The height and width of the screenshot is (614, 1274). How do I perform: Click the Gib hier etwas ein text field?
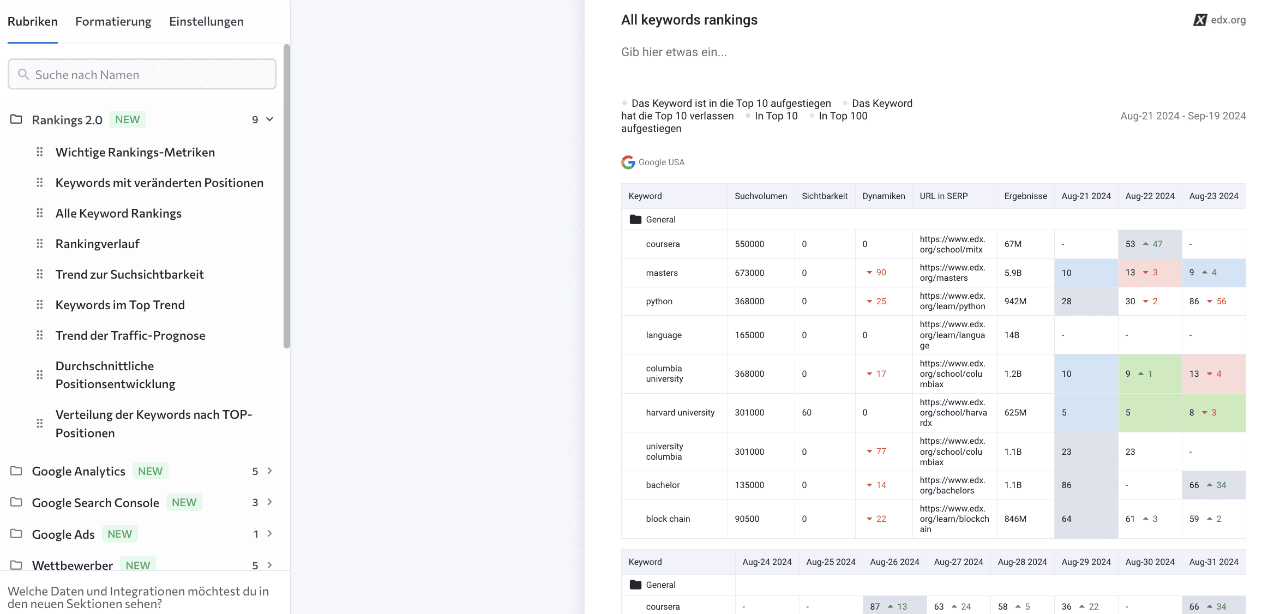click(674, 52)
